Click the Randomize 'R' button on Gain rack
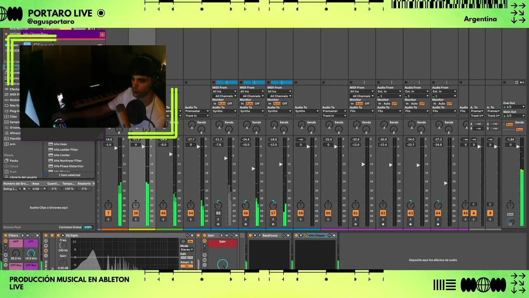 click(x=222, y=236)
